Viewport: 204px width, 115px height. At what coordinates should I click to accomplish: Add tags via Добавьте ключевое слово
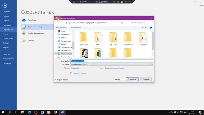(114, 68)
